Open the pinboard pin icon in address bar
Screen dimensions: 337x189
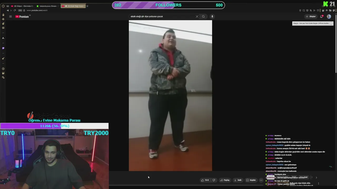pos(300,10)
